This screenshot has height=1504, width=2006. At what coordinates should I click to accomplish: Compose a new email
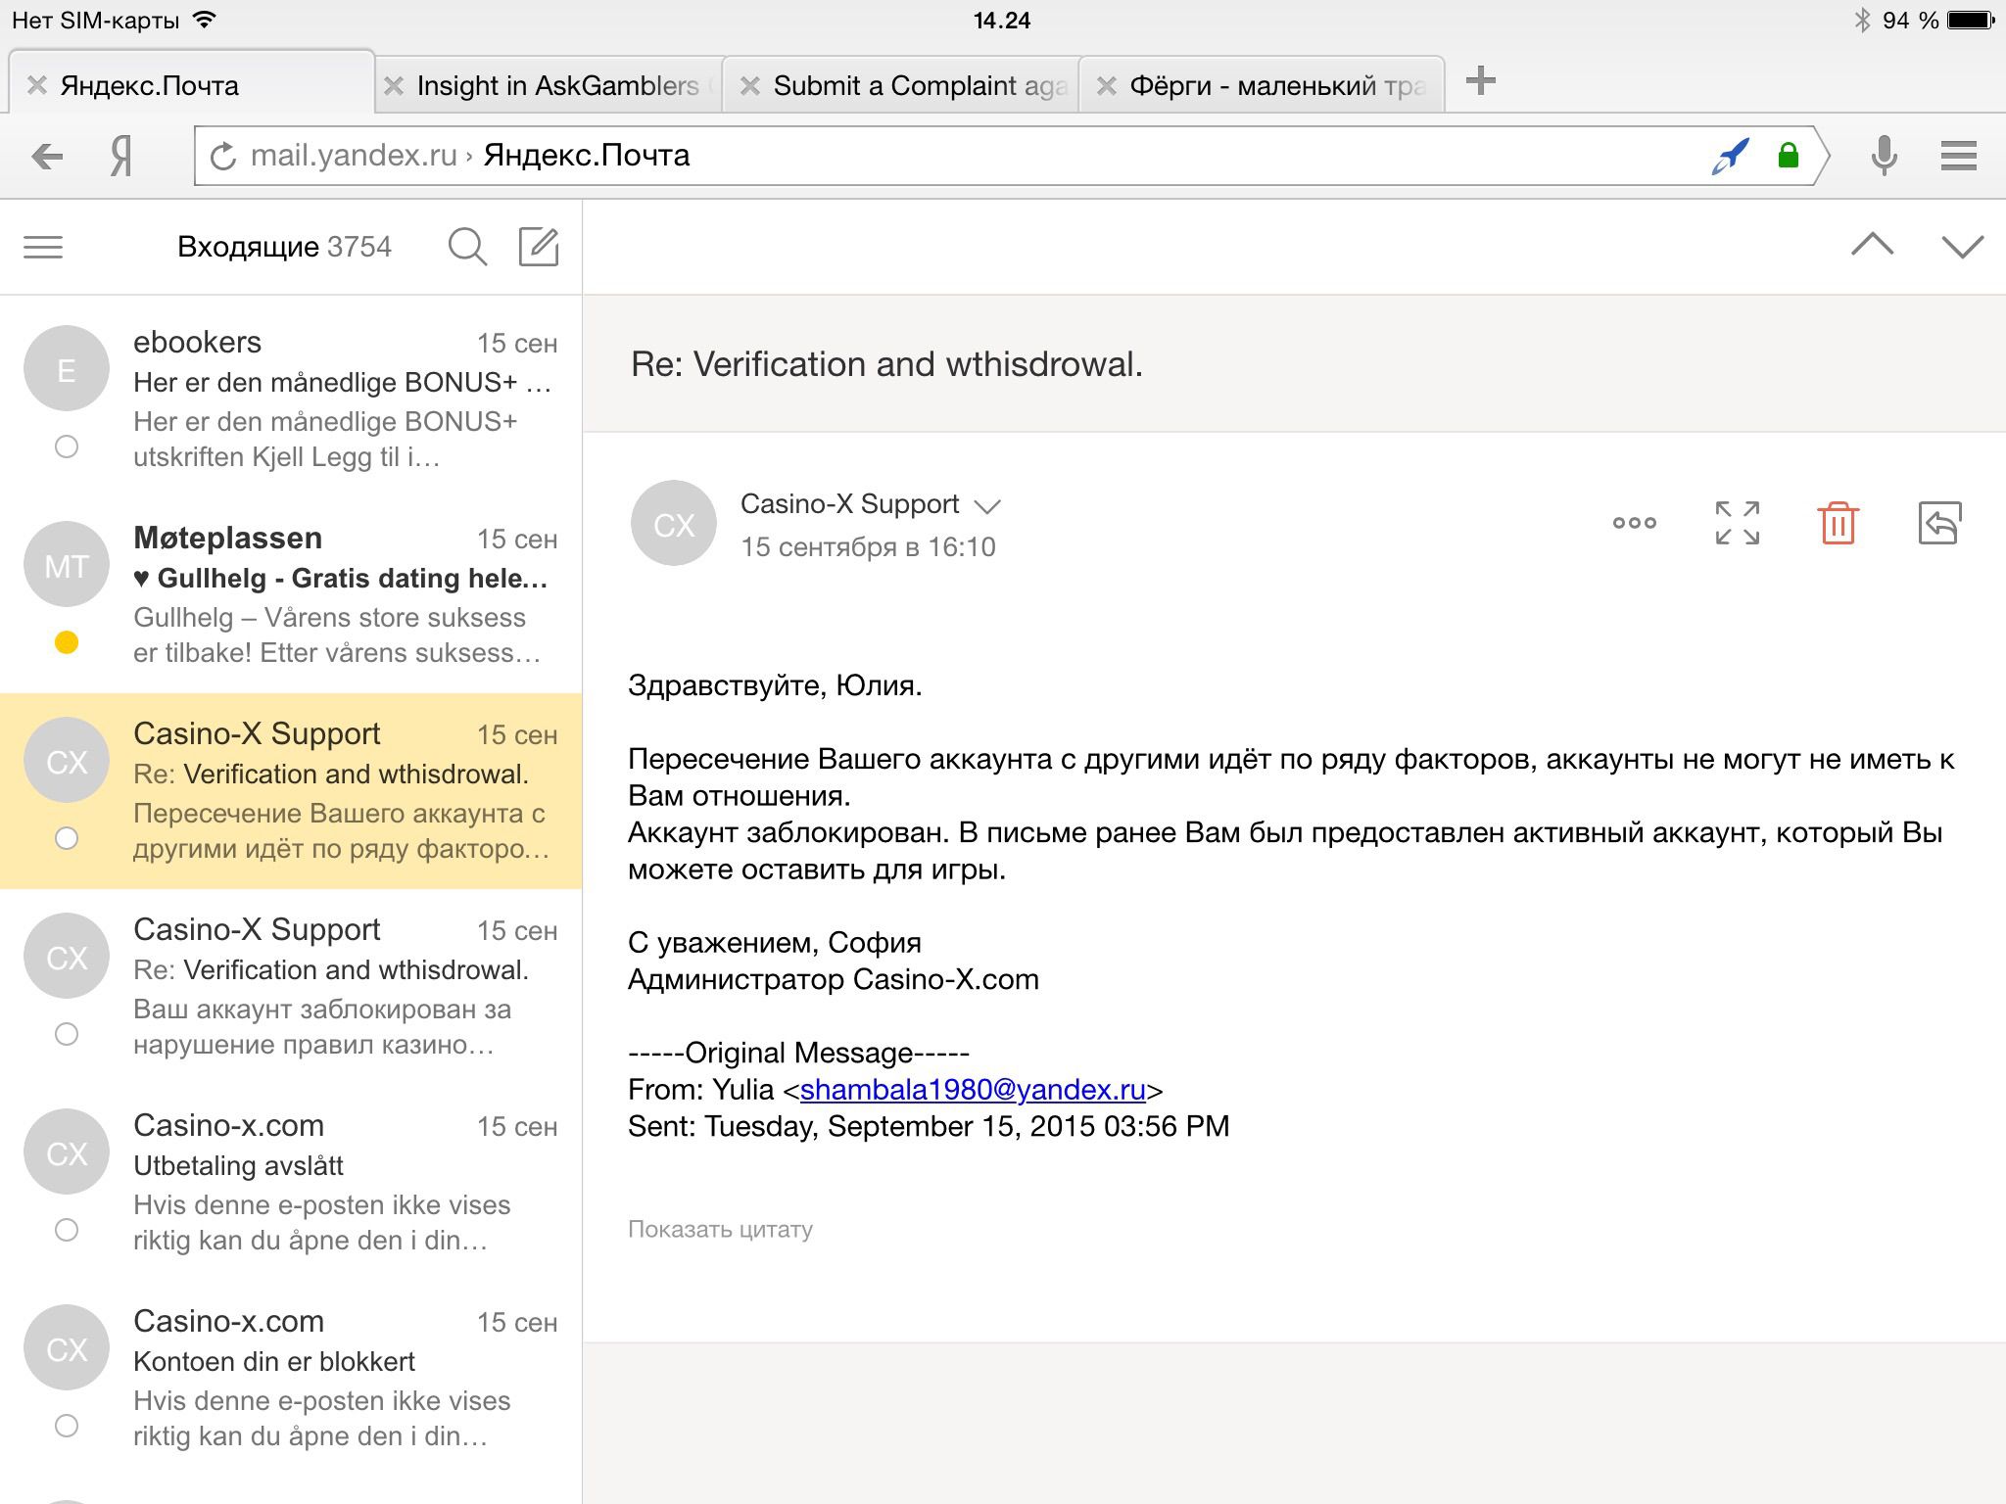click(539, 247)
